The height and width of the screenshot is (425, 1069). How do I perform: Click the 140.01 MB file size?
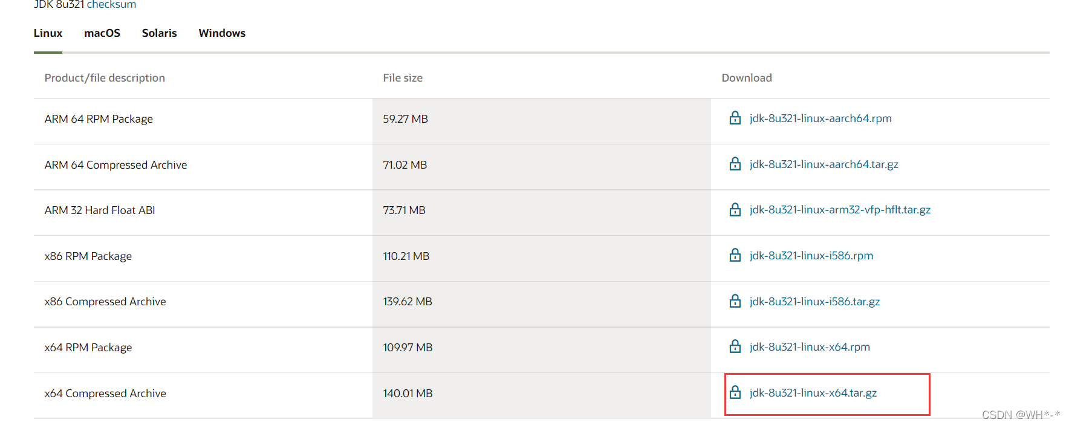coord(408,394)
